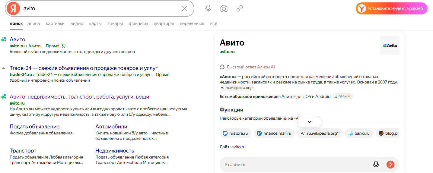
Task: Open search filter settings icon
Action: [240, 8]
